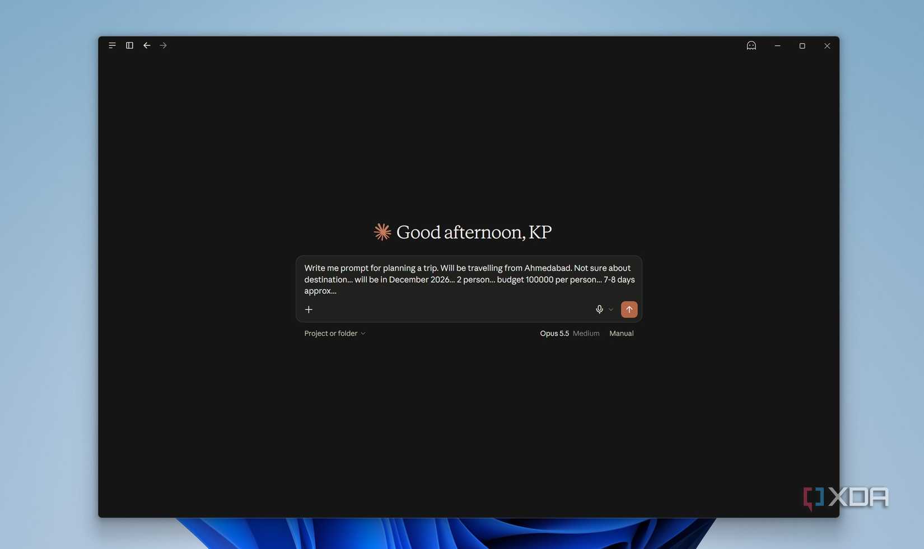Click inside the prompt text field
This screenshot has height=549, width=924.
coord(469,279)
